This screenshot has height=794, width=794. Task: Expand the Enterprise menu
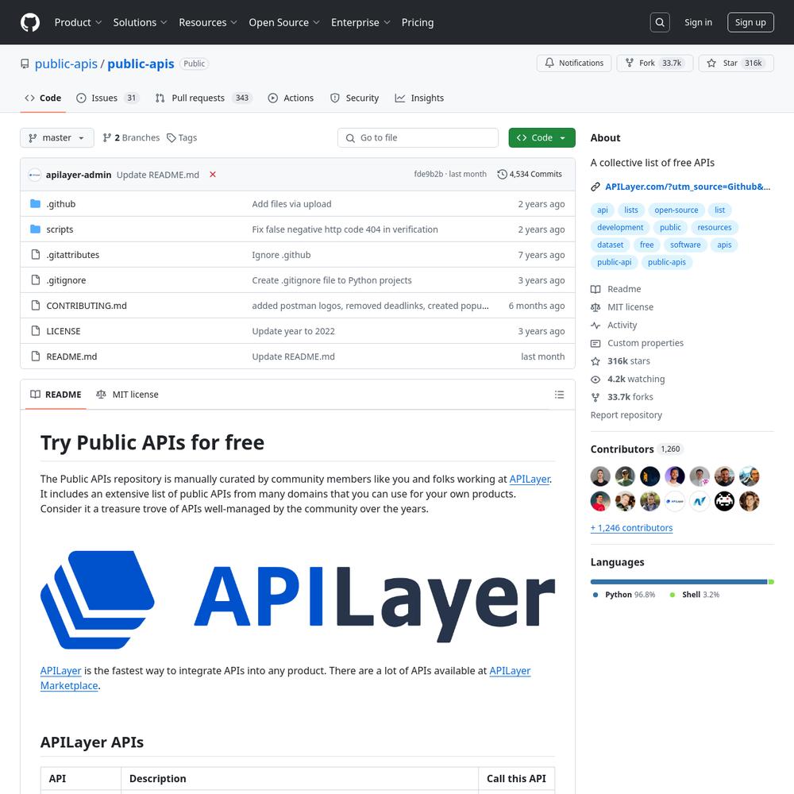360,22
